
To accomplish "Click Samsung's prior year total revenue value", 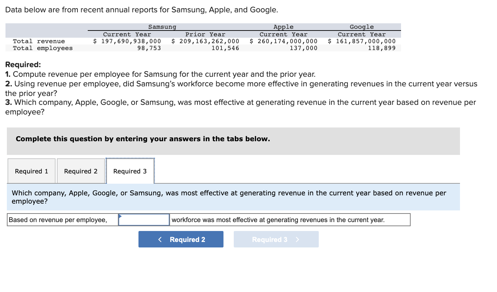I will pyautogui.click(x=205, y=41).
